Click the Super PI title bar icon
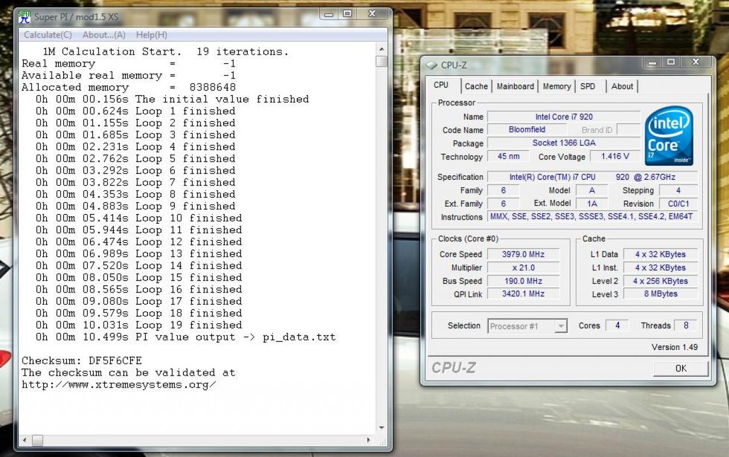The height and width of the screenshot is (457, 729). coord(24,17)
